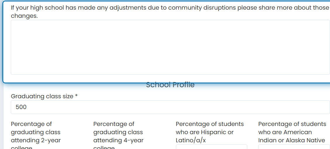The image size is (330, 149).
Task: Click the word 'changes.' in the question label
Action: [25, 16]
